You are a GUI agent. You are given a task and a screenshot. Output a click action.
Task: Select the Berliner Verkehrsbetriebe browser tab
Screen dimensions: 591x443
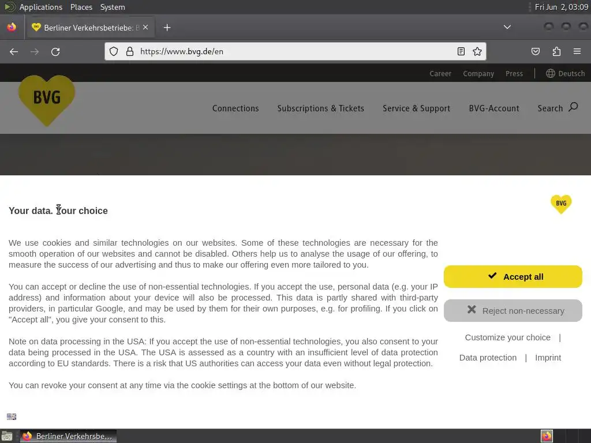[90, 28]
